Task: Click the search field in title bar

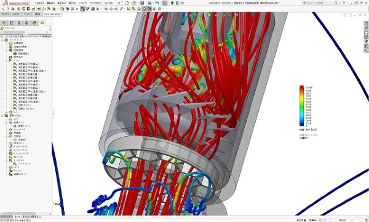Action: coord(320,3)
